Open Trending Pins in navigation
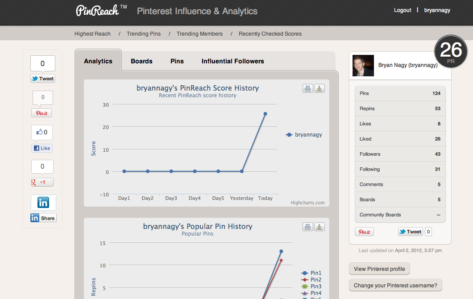Image resolution: width=473 pixels, height=299 pixels. pyautogui.click(x=143, y=33)
